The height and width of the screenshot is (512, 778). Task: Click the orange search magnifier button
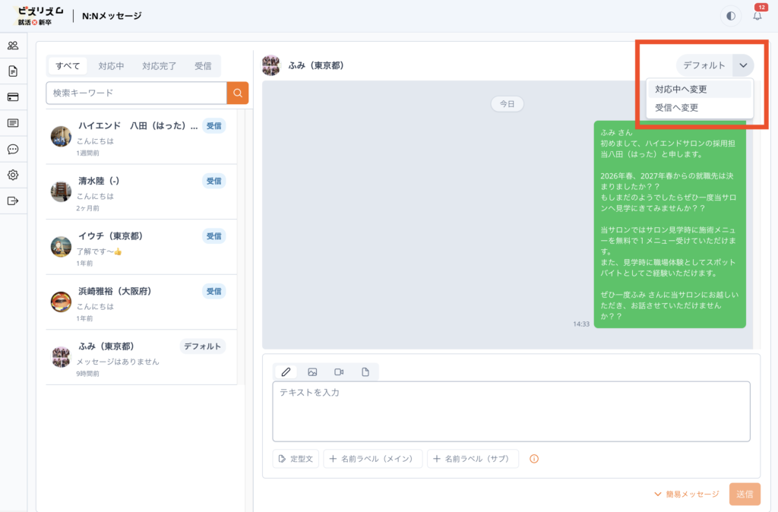point(238,93)
